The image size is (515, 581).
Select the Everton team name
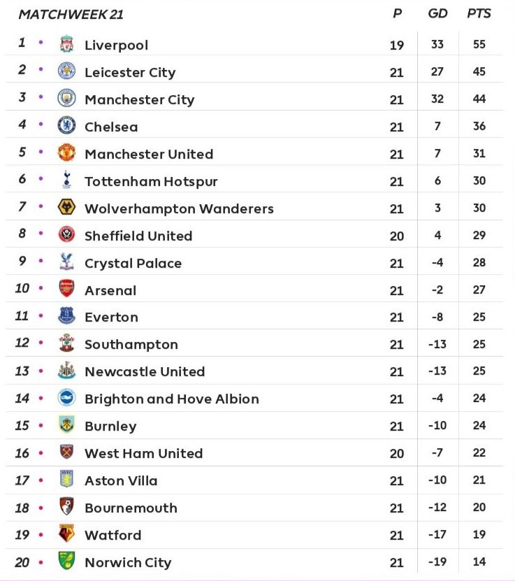(x=111, y=317)
